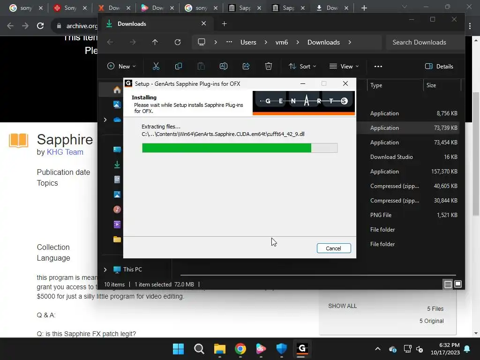Open the View dropdown menu
Viewport: 480px width, 360px height.
pyautogui.click(x=344, y=66)
